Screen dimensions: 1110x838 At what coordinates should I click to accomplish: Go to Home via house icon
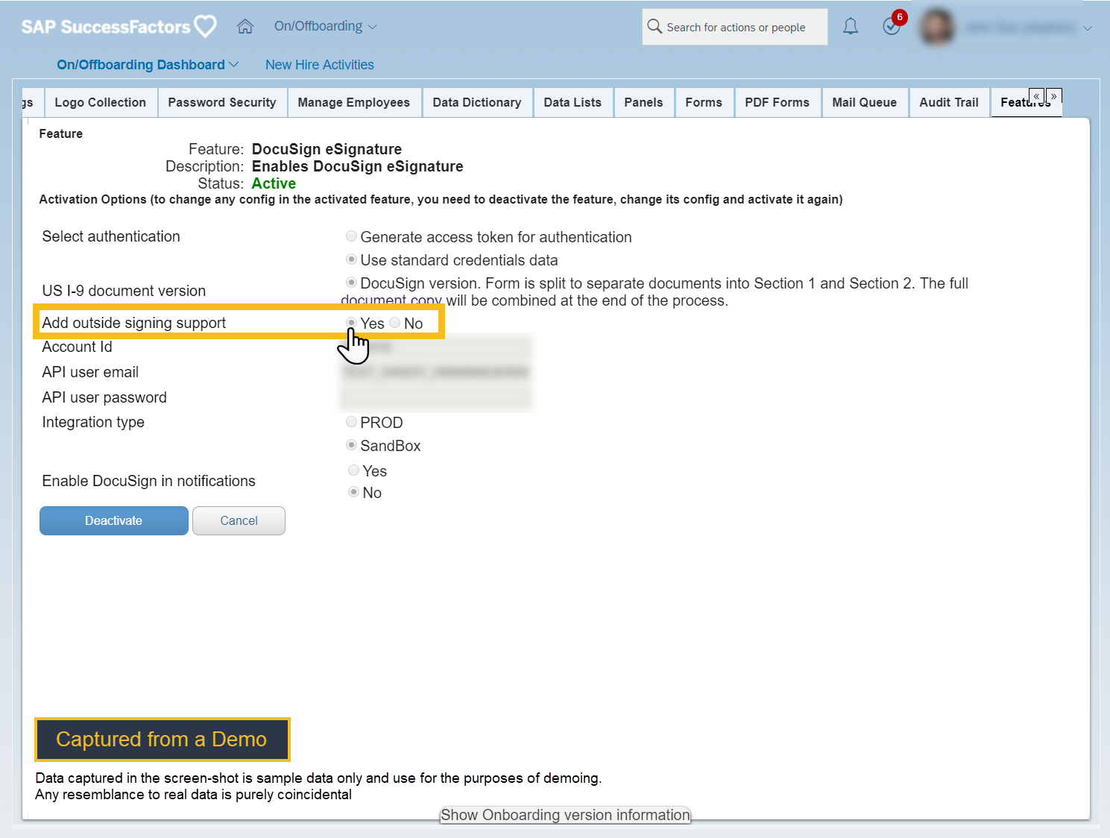pyautogui.click(x=245, y=27)
